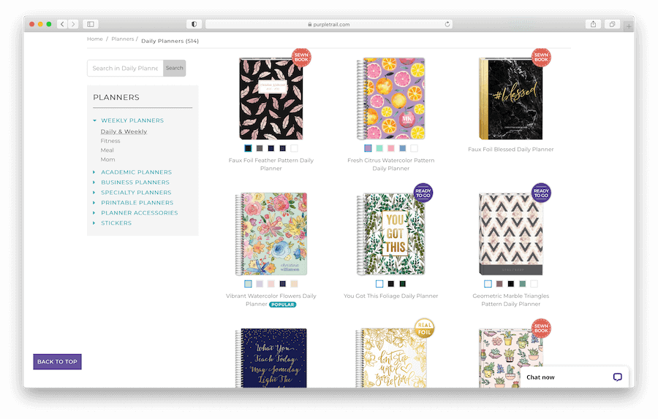
Task: Open SPECIALTY PLANNERS category
Action: [x=136, y=192]
